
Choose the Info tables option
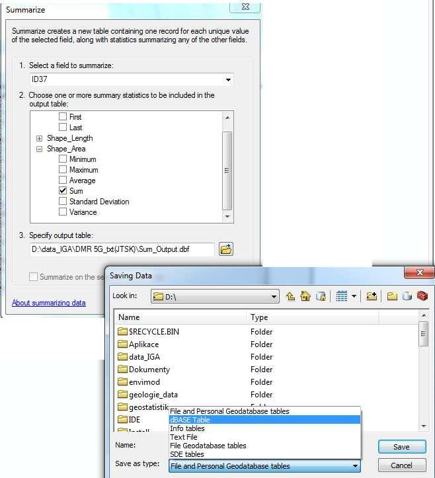[x=264, y=428]
